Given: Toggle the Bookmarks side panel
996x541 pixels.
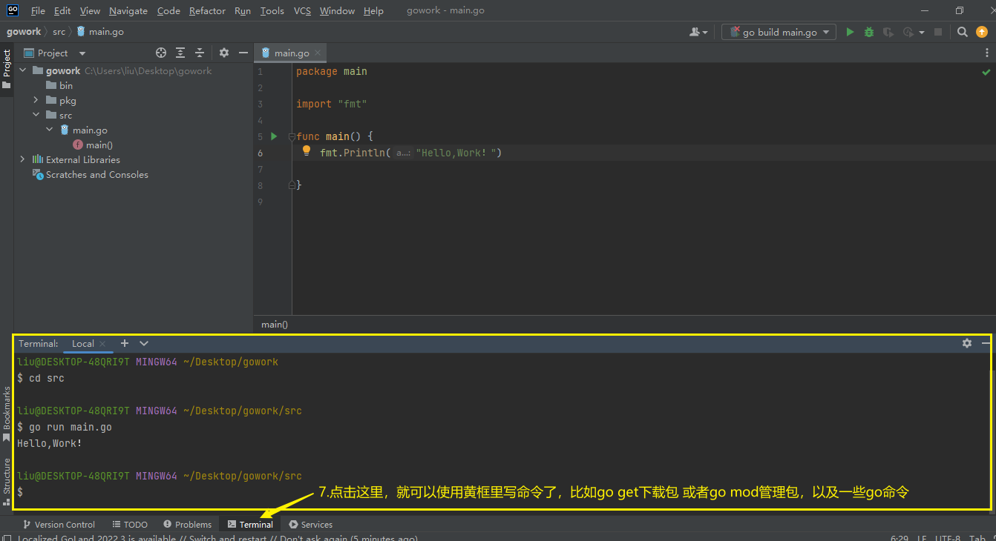Looking at the screenshot, I should [x=7, y=414].
